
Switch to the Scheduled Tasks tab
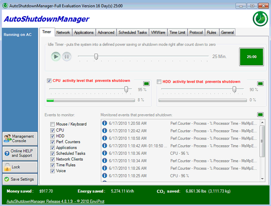point(132,32)
